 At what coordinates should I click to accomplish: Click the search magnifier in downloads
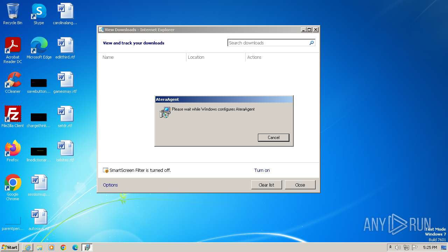311,43
